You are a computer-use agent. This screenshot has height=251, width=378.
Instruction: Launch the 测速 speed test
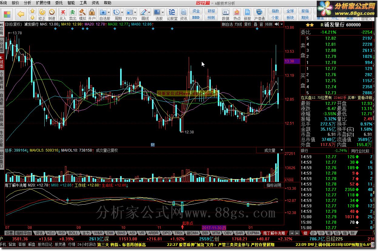tap(52, 14)
